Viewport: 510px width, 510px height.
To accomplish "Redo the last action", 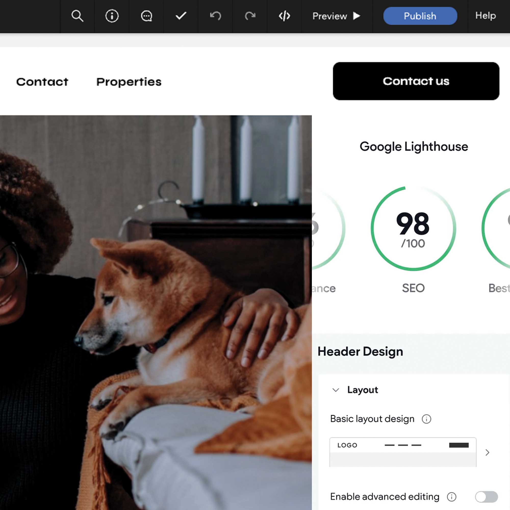I will point(250,16).
